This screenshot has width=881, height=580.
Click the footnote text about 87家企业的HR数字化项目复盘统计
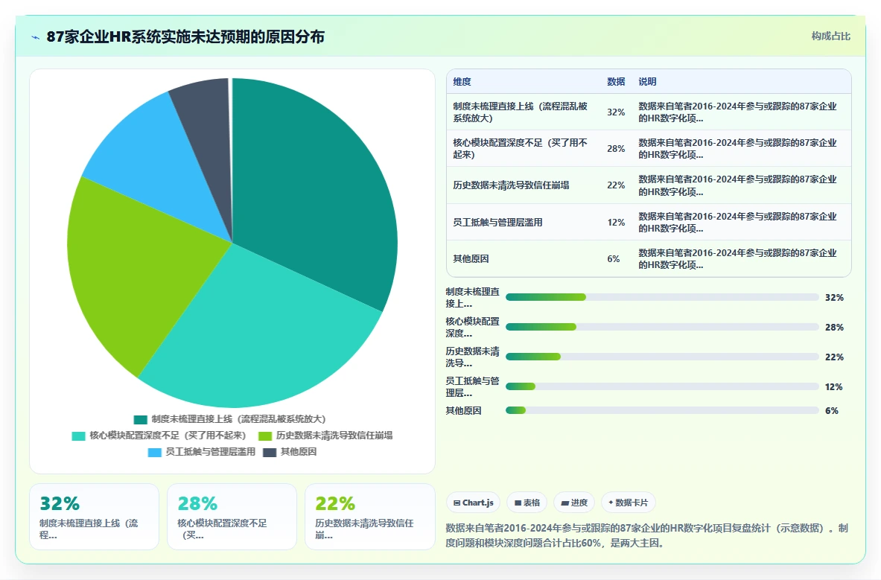point(646,535)
